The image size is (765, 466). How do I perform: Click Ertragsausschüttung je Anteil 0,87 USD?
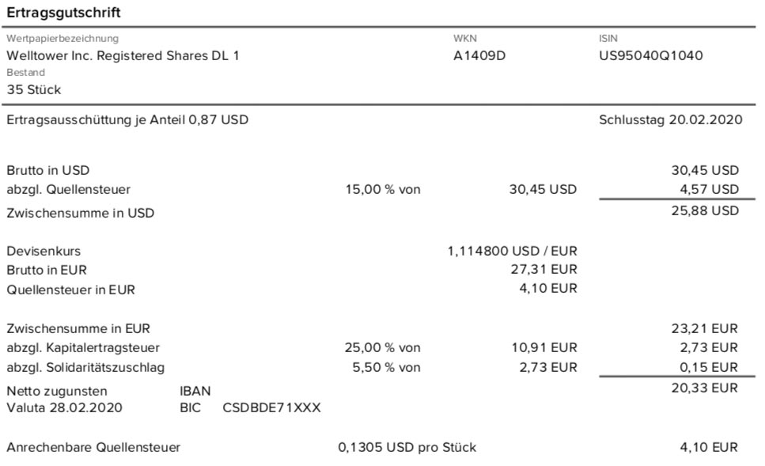click(127, 119)
